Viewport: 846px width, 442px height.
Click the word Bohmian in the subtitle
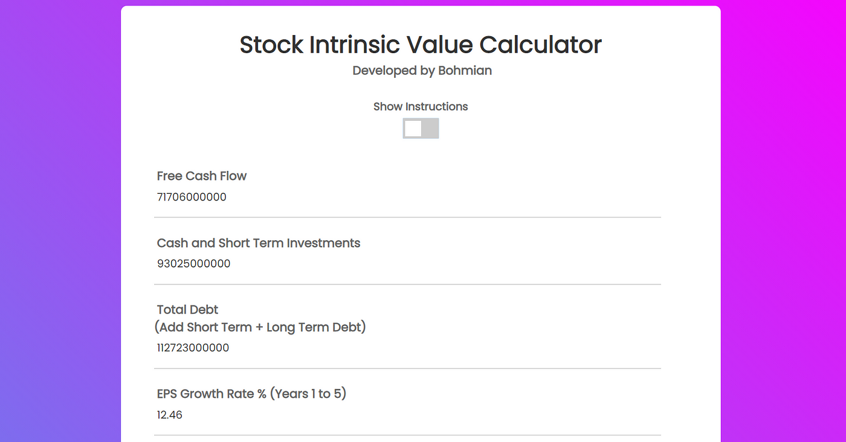[465, 71]
